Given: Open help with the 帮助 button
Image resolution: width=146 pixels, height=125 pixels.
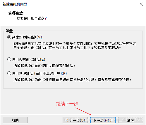Looking at the screenshot, I should 15,120.
